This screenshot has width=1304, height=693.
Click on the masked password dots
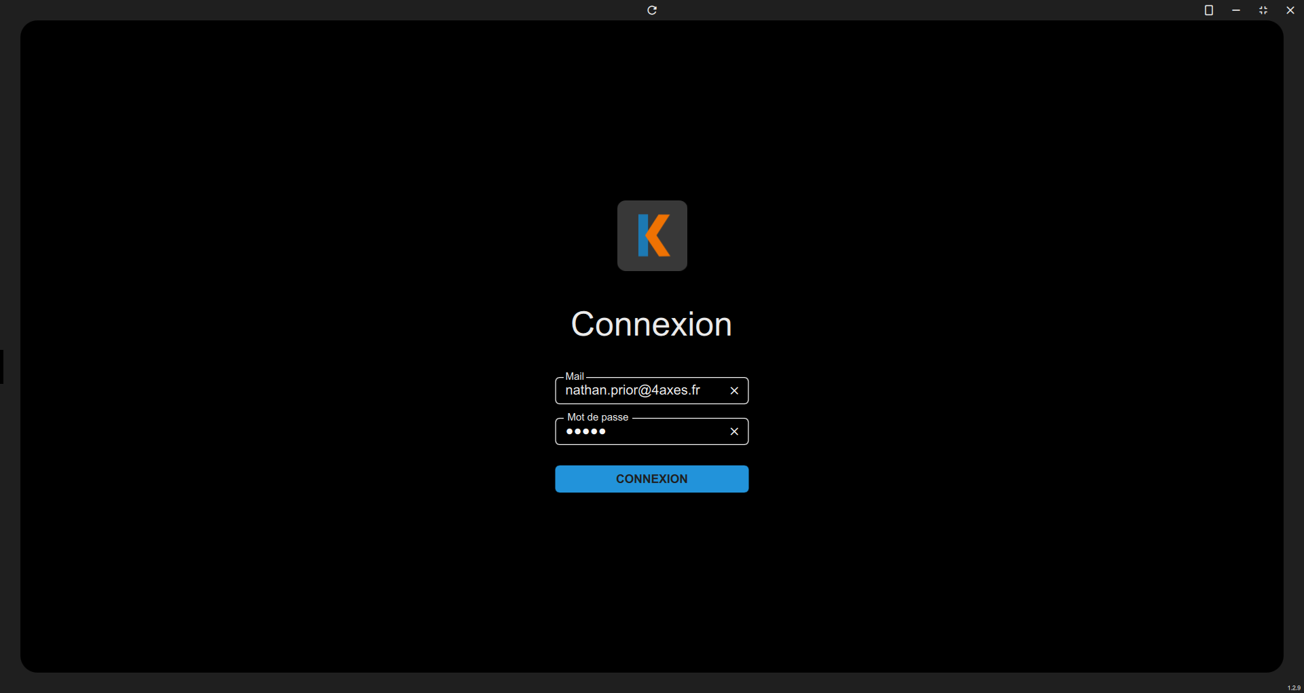click(x=585, y=431)
